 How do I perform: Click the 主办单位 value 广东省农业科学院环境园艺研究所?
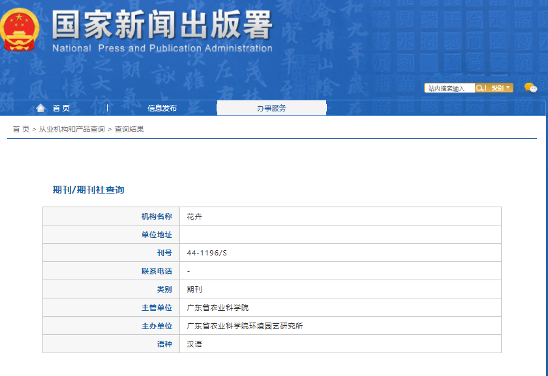pos(245,326)
